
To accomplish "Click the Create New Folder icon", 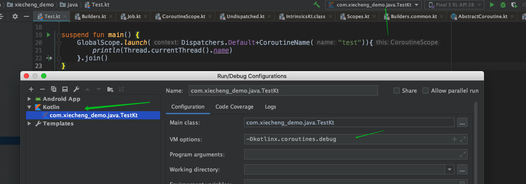I will coord(110,89).
